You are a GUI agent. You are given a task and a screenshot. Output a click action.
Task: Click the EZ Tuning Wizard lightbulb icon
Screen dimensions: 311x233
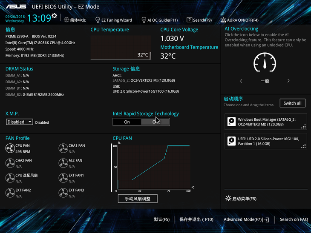pyautogui.click(x=98, y=20)
